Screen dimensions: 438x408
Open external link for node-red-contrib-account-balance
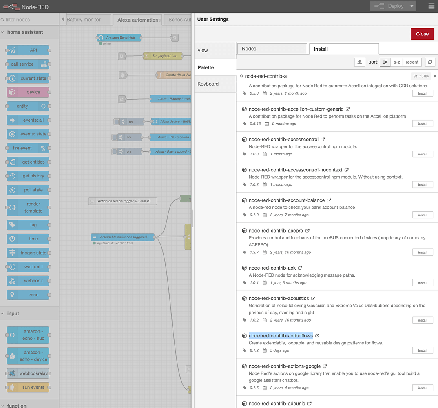329,200
